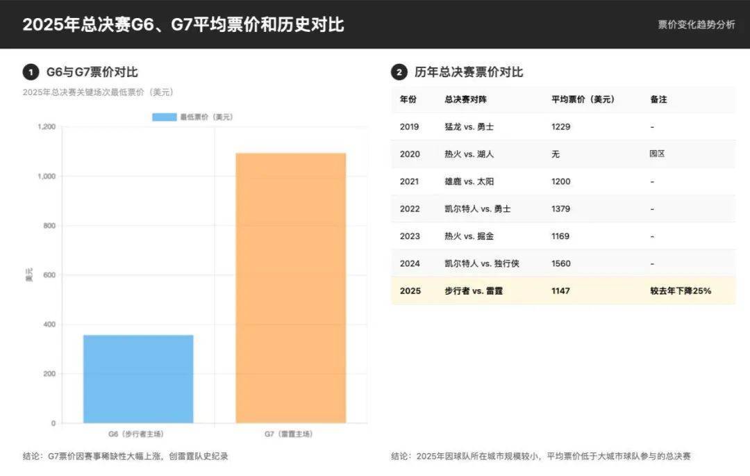Click the numbered badge 2 beside 历年总决赛票价对比
The width and height of the screenshot is (750, 476).
pos(398,72)
